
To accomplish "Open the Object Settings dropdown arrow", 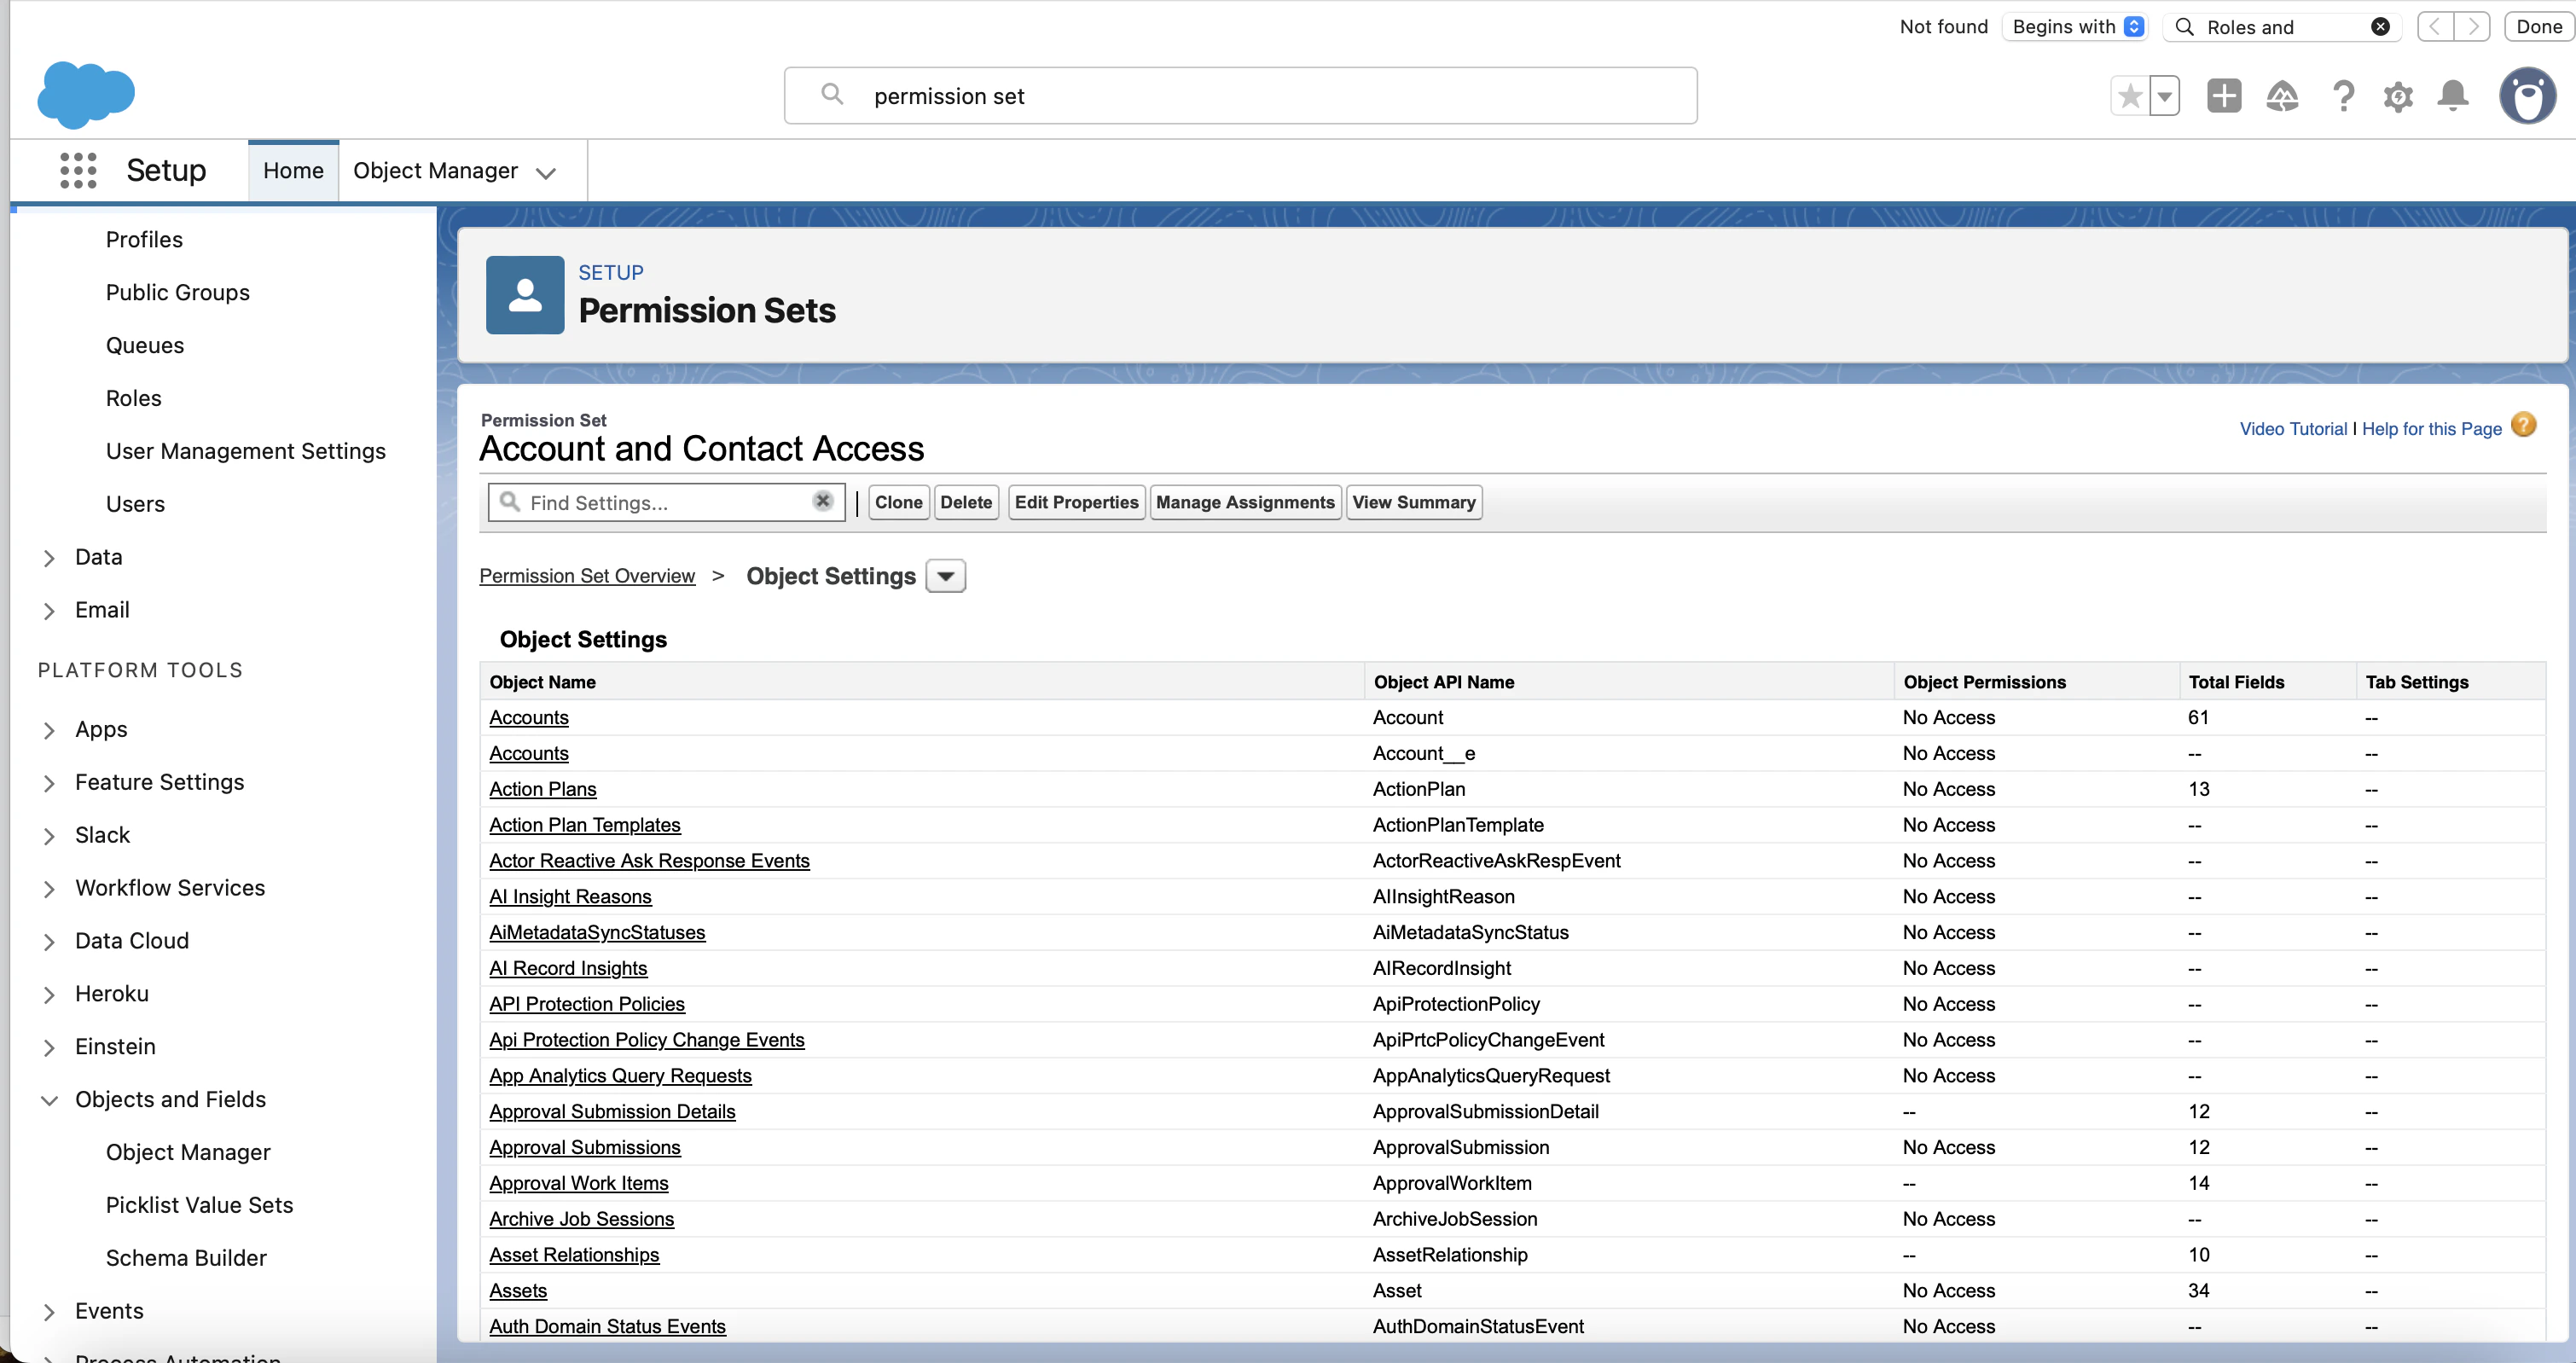I will point(945,576).
